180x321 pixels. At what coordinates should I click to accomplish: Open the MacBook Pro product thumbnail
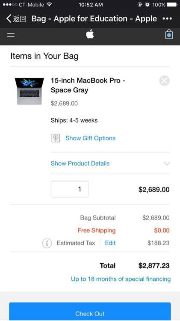point(30,91)
